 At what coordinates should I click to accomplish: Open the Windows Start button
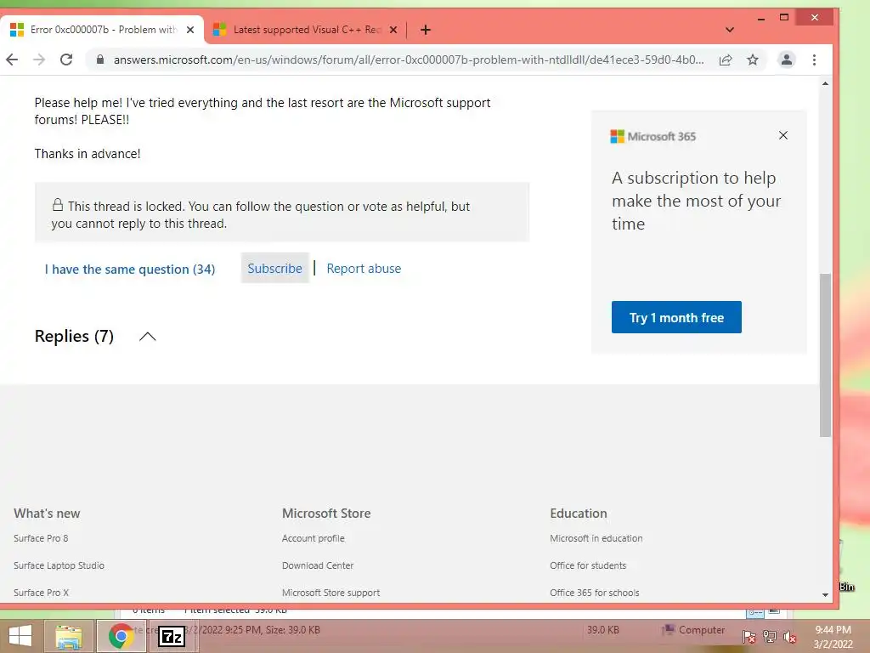[x=20, y=636]
